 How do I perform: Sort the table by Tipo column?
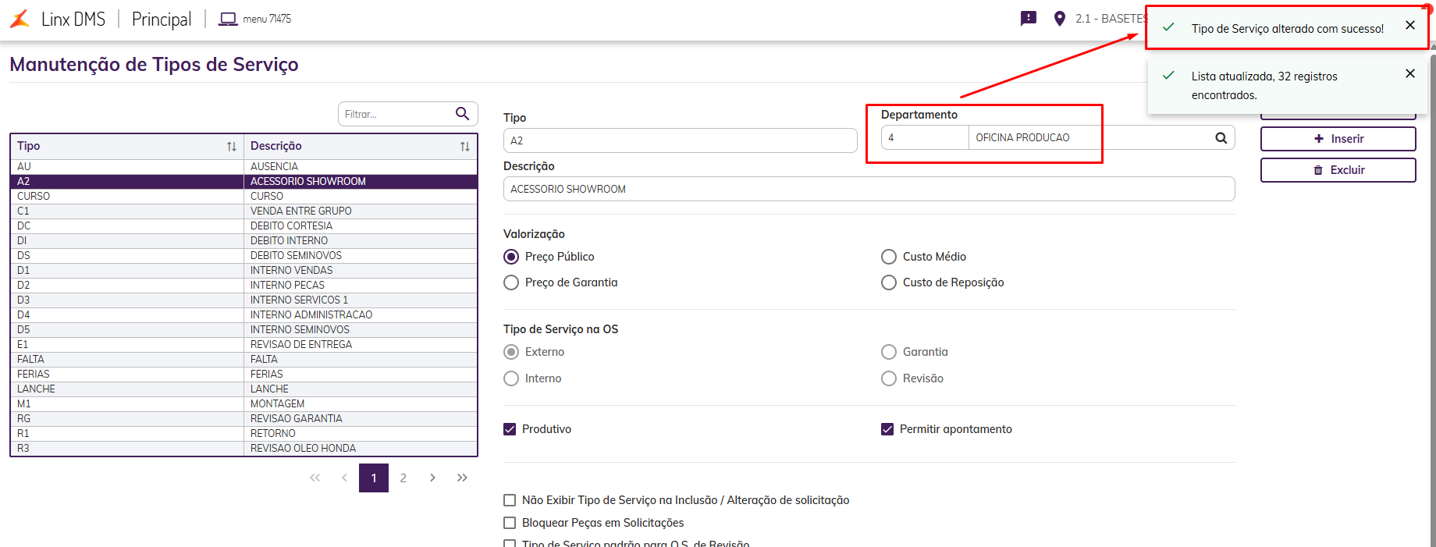coord(231,147)
